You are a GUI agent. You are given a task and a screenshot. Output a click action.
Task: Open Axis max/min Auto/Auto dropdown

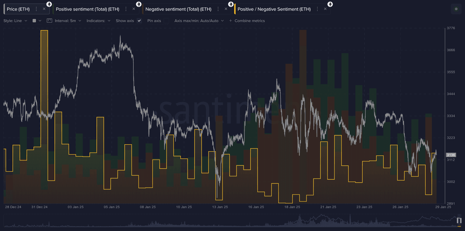[199, 21]
